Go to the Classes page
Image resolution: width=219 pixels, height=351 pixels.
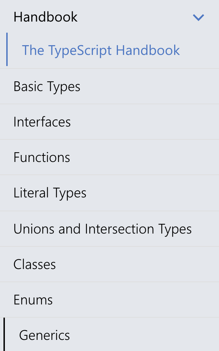click(x=35, y=264)
